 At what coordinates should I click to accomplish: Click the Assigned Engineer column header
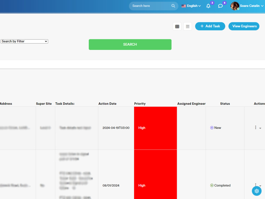point(191,104)
